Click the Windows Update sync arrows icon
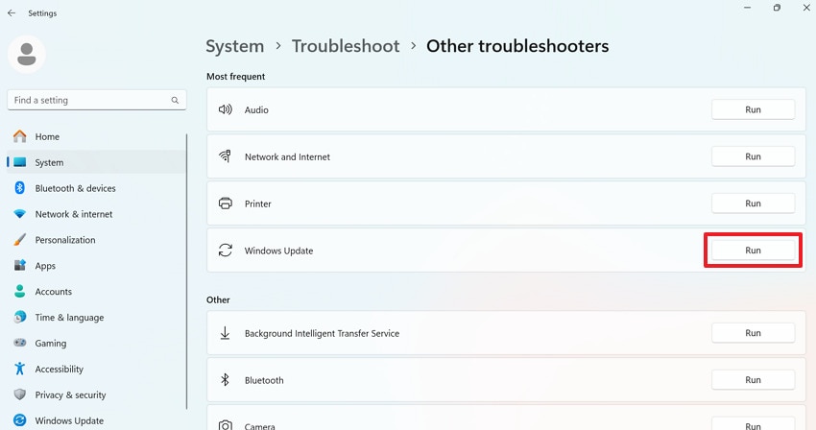 pyautogui.click(x=225, y=250)
